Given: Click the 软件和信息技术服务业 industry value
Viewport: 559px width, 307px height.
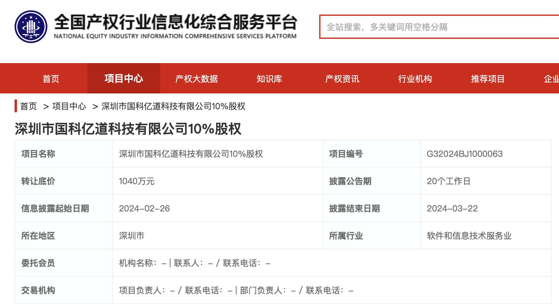Looking at the screenshot, I should (x=469, y=236).
